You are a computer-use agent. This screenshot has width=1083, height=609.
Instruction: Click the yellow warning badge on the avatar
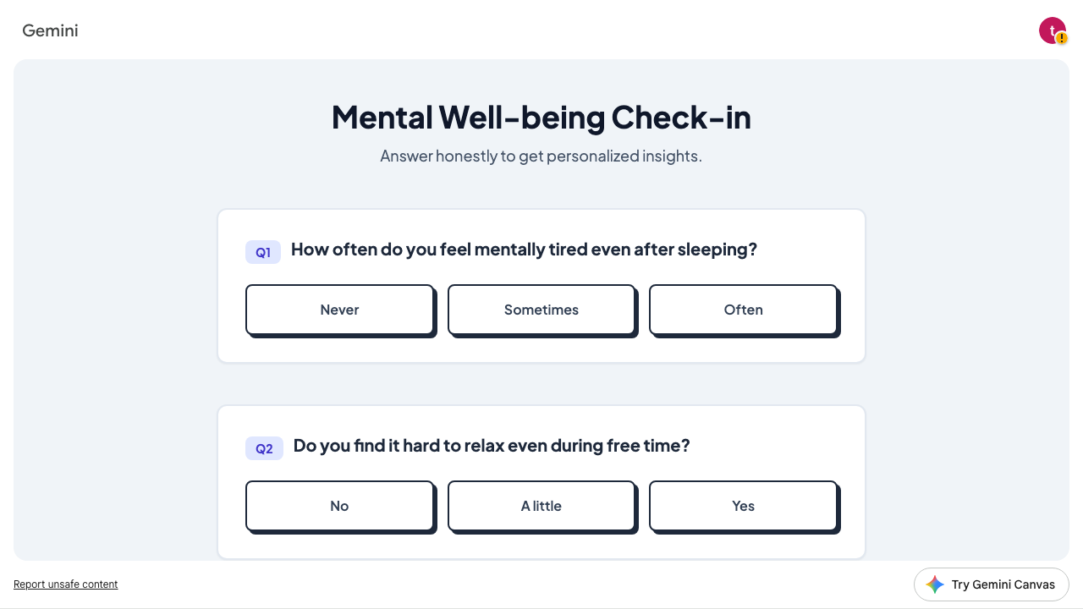(1062, 39)
